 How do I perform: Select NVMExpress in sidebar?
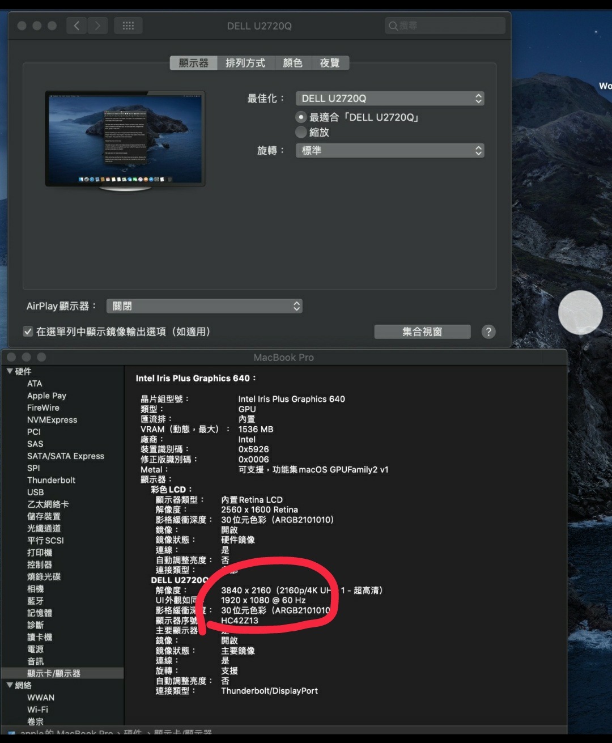(x=52, y=420)
